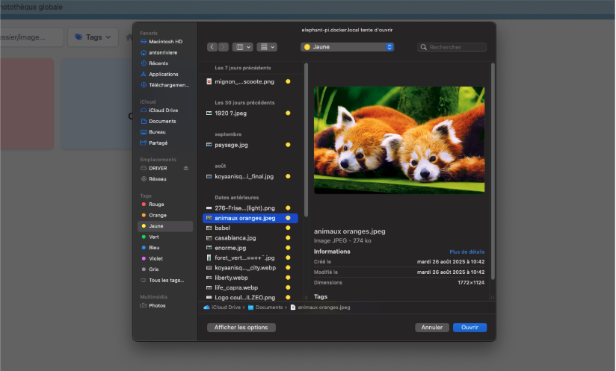Select the Bleu tag in the sidebar
The image size is (616, 371).
point(154,247)
